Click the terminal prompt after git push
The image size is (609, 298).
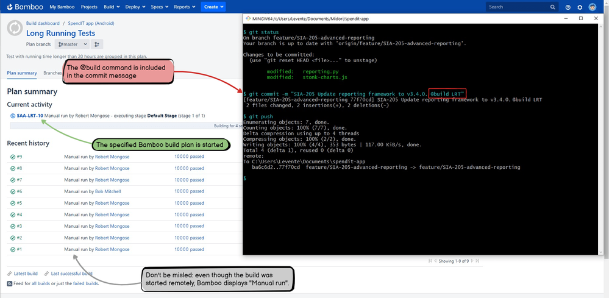click(x=244, y=178)
